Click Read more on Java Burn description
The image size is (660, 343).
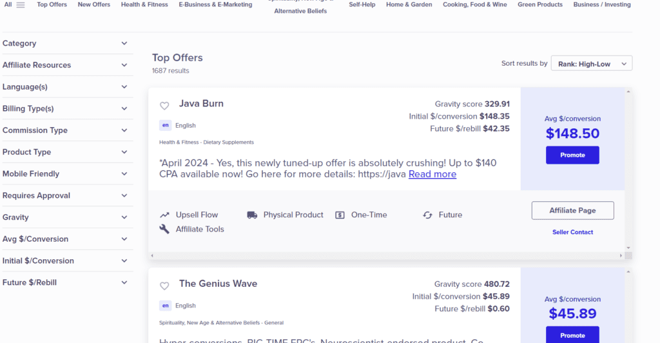click(x=432, y=174)
